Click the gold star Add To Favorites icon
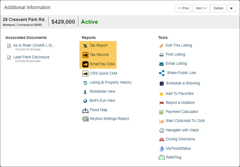 pyautogui.click(x=161, y=94)
